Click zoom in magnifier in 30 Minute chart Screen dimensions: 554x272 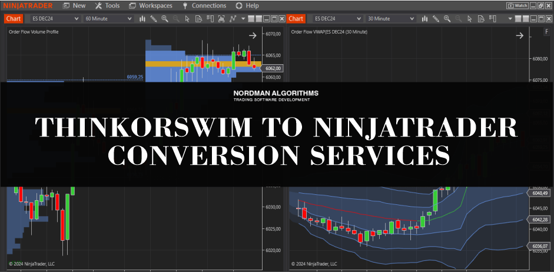click(x=447, y=19)
